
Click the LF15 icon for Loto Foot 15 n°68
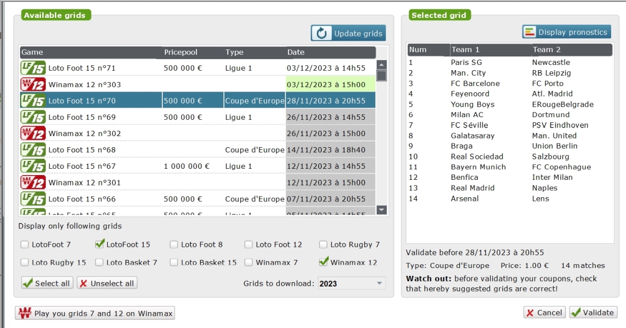(33, 149)
